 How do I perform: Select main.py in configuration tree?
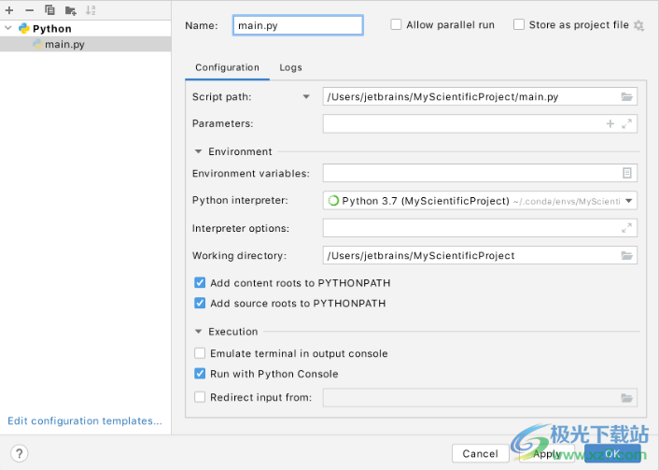tap(85, 44)
